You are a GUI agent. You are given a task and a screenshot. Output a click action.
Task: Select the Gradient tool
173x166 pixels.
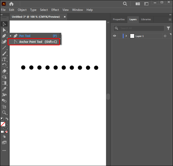point(4,83)
